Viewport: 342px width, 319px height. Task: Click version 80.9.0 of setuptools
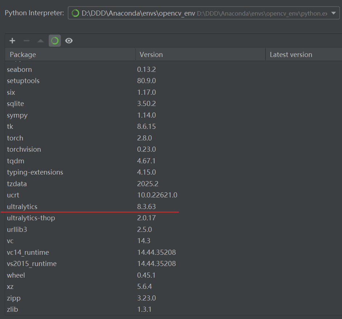click(x=147, y=81)
